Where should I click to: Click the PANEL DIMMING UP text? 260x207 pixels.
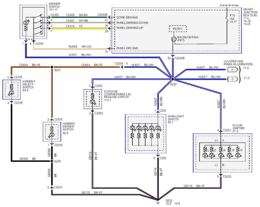(x=130, y=28)
